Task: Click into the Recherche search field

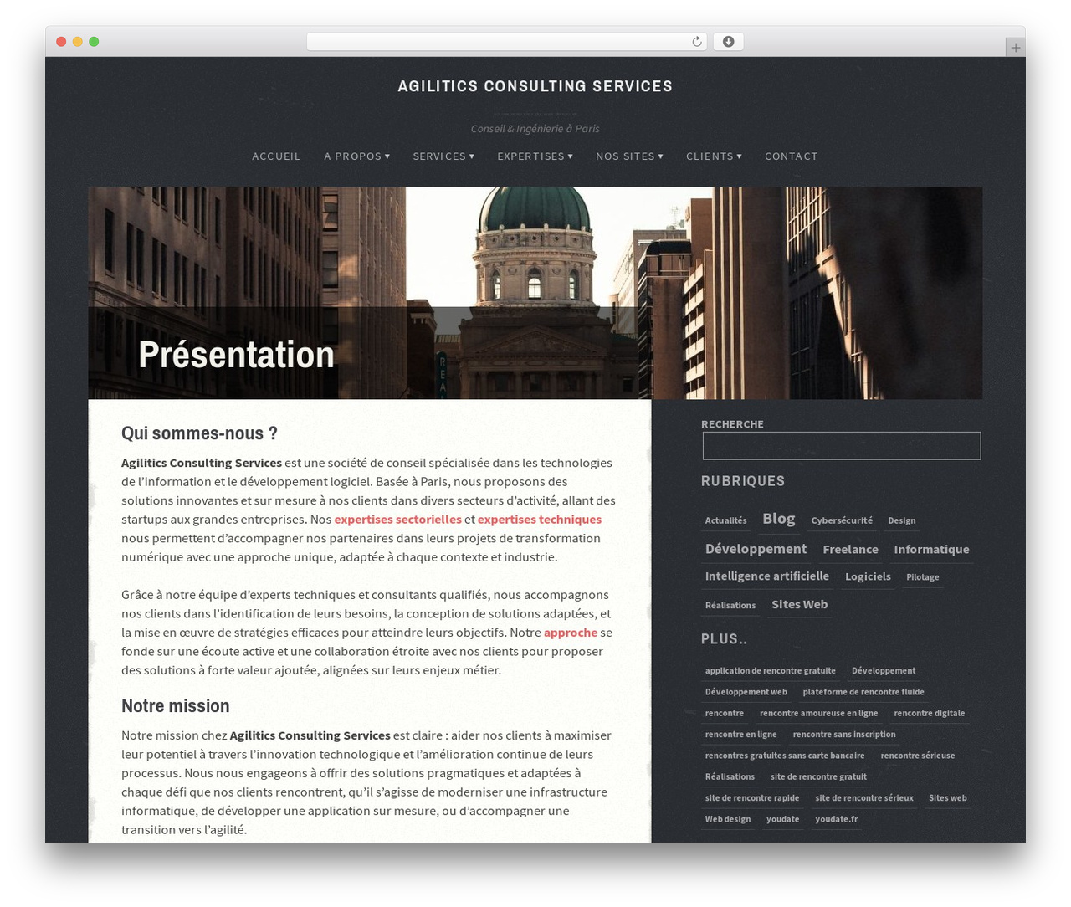Action: (x=842, y=446)
